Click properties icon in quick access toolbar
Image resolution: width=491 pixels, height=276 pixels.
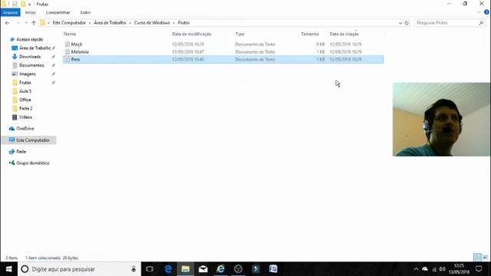pos(15,4)
